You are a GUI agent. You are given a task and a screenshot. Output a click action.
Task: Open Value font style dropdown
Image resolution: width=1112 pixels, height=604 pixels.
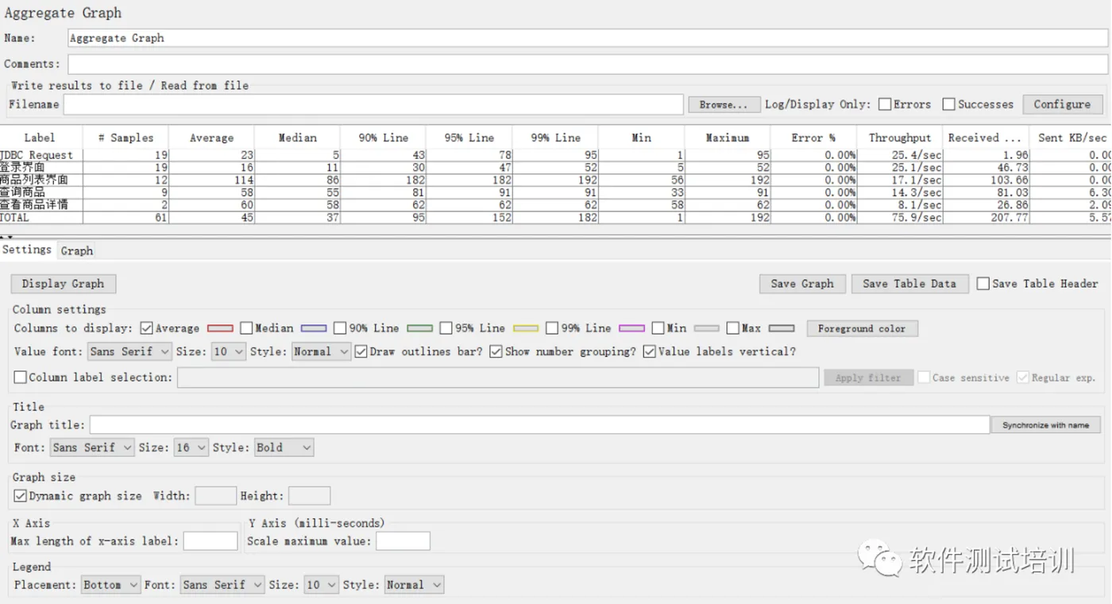322,351
